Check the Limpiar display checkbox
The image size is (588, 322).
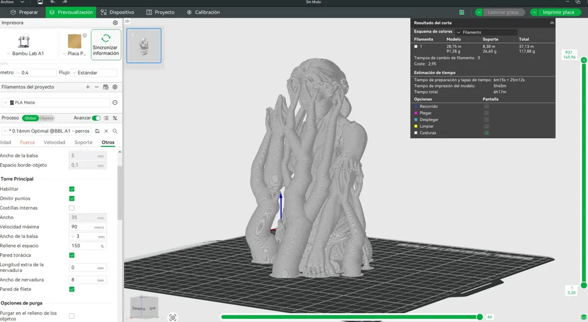[486, 127]
